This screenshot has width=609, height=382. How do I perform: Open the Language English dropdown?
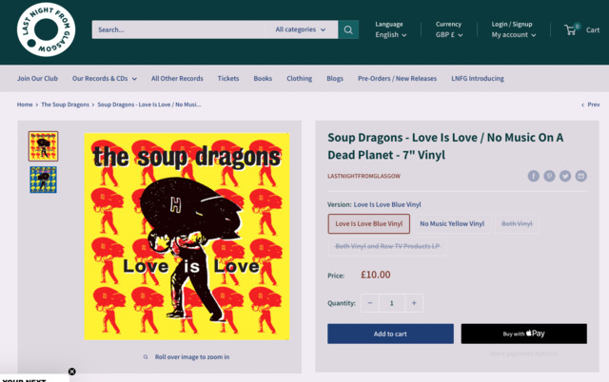(x=390, y=35)
